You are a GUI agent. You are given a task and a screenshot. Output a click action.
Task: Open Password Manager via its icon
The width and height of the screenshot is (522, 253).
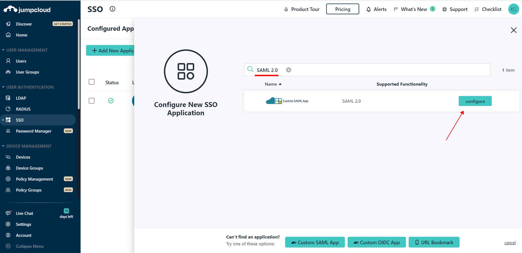click(8, 131)
